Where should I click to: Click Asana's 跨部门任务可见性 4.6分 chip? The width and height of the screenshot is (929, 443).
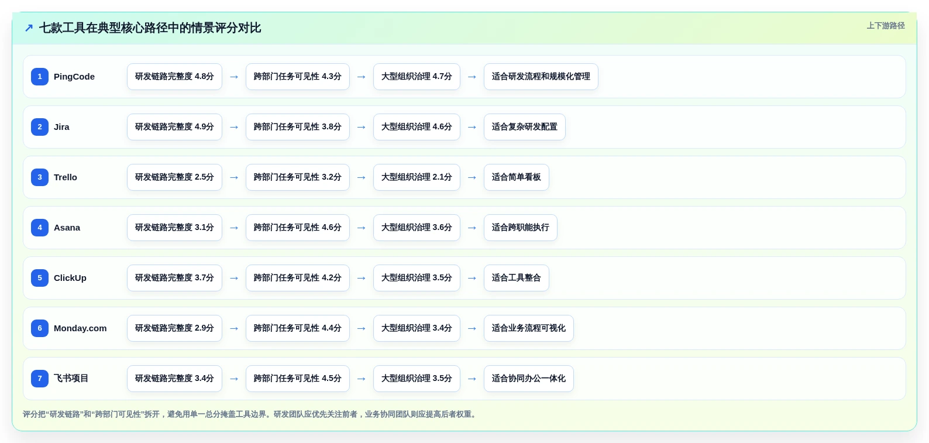click(298, 228)
